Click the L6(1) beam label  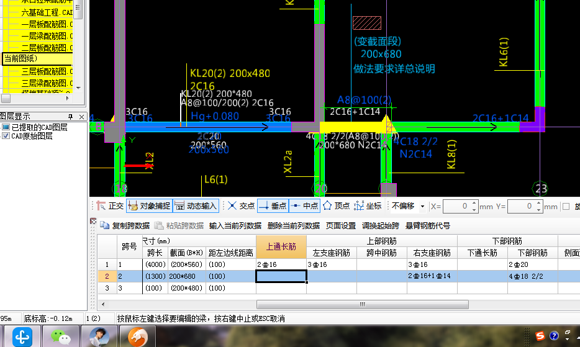(x=216, y=180)
